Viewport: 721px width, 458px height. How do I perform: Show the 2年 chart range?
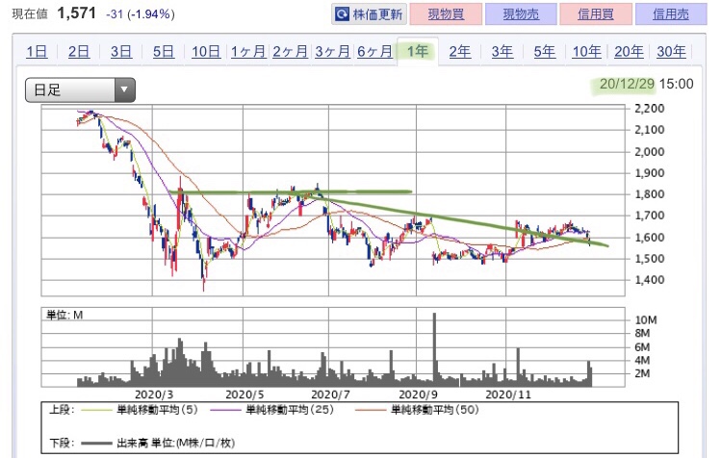point(460,52)
